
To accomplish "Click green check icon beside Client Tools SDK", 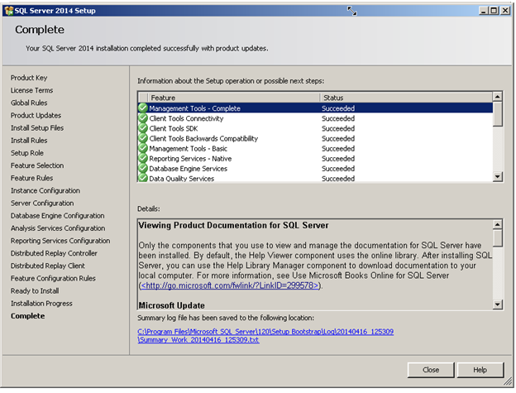I will 143,128.
